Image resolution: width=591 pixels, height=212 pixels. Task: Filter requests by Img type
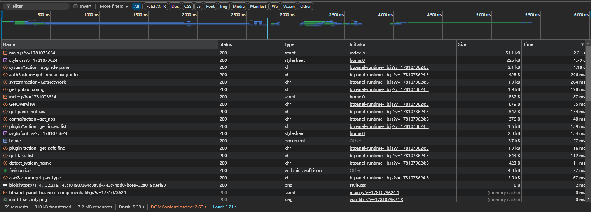click(x=224, y=6)
